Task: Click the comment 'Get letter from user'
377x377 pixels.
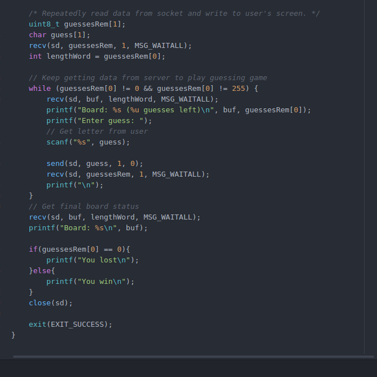Action: point(97,131)
